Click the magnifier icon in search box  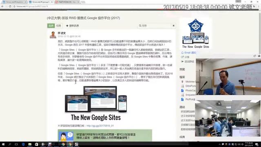[x=140, y=26]
